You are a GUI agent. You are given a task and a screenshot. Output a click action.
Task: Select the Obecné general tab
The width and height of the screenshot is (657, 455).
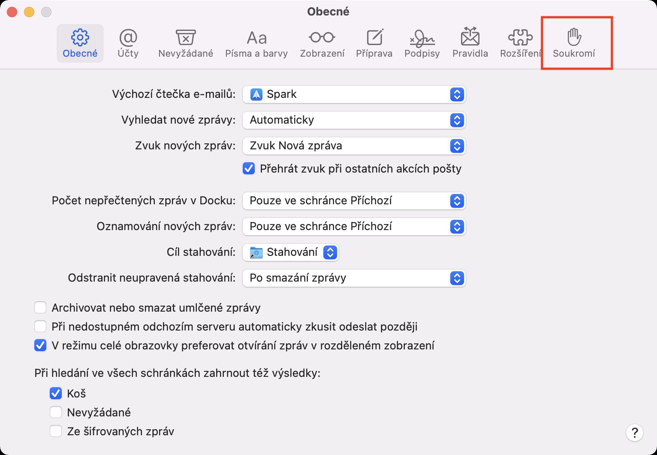(x=80, y=43)
